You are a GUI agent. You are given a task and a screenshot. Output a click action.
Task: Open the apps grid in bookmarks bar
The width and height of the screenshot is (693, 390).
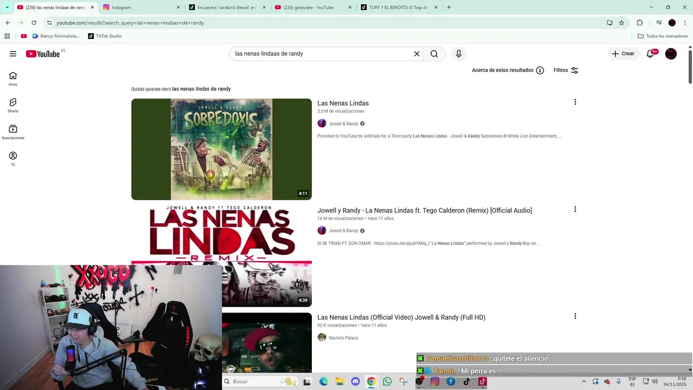pos(7,36)
